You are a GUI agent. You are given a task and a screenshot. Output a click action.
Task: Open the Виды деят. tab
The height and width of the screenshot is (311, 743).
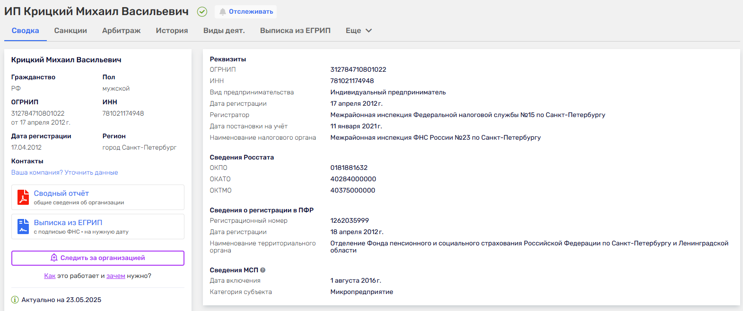coord(224,31)
